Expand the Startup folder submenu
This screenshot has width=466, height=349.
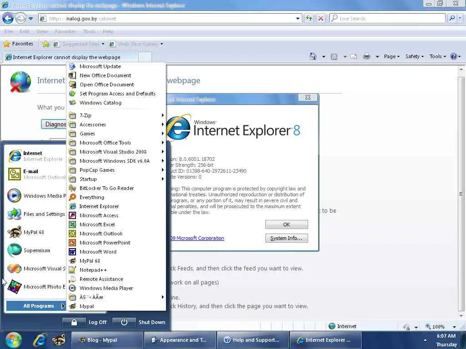coord(116,179)
